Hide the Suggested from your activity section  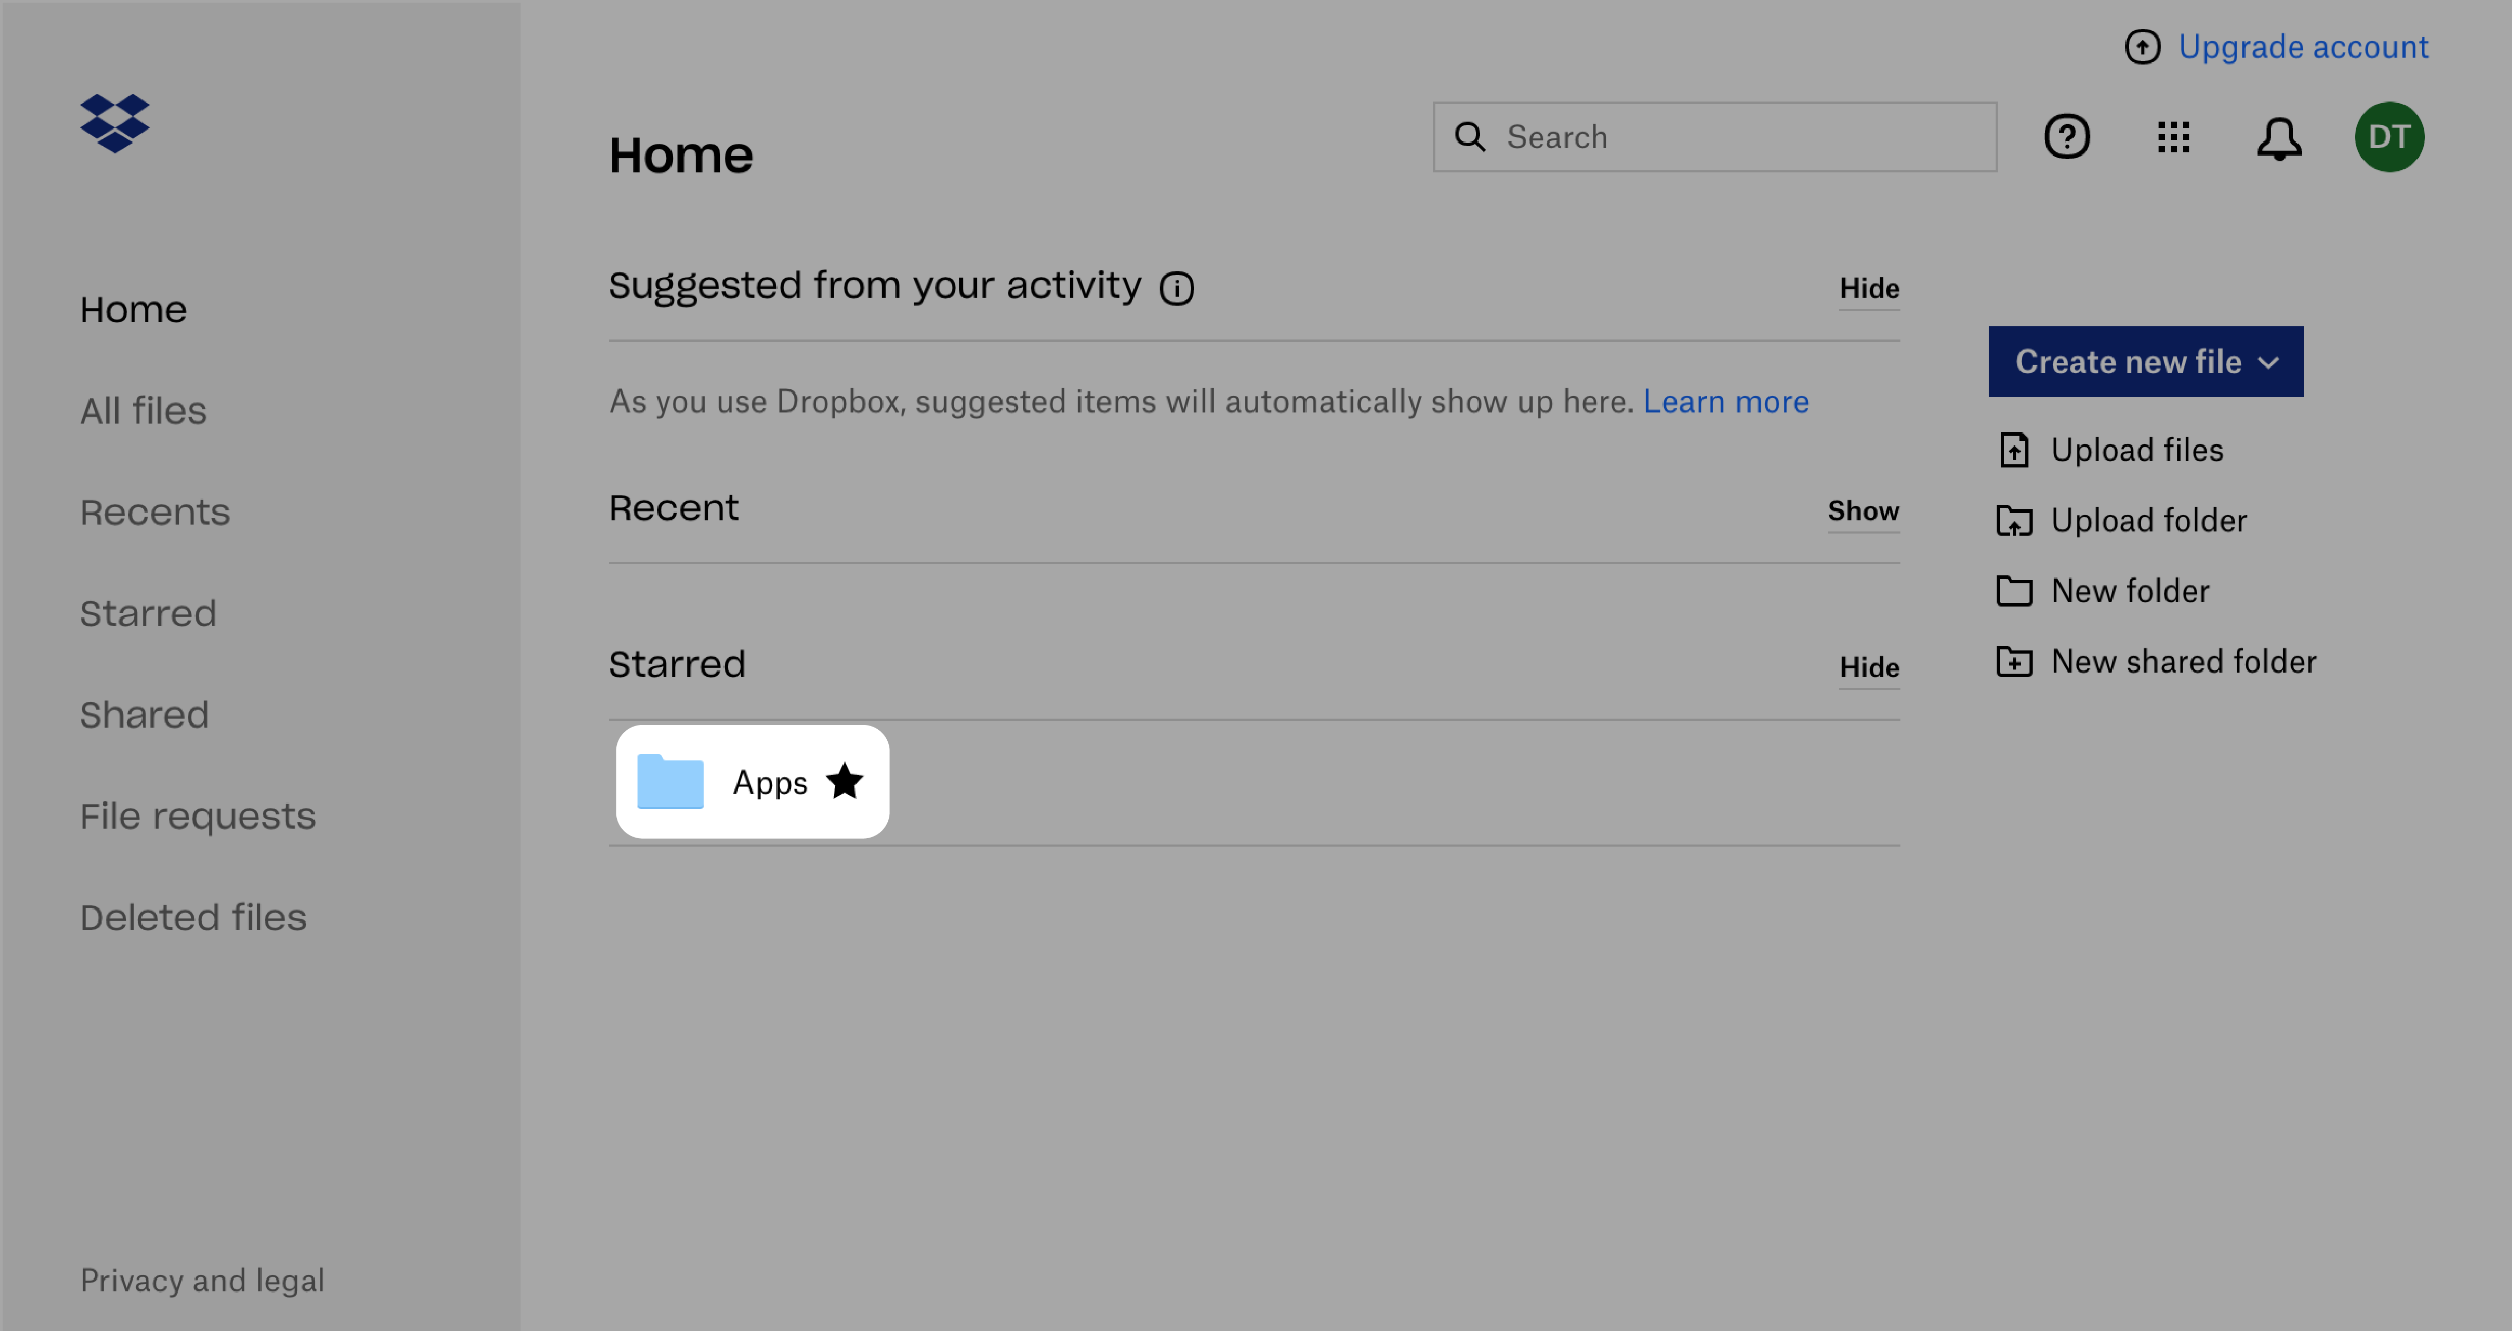tap(1868, 287)
